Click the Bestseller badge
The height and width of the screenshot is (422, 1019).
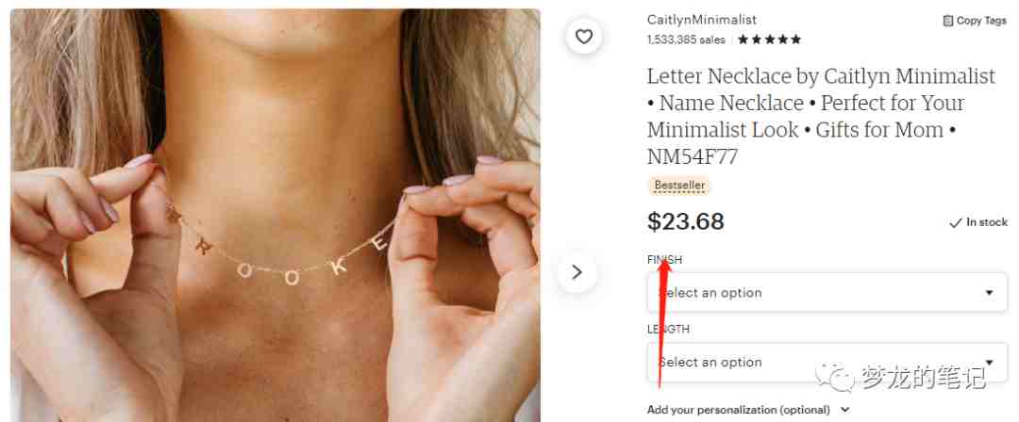point(679,186)
